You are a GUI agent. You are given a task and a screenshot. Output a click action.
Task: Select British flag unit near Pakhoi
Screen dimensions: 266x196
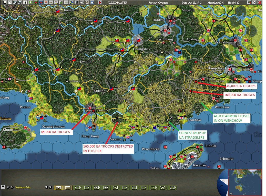(x=31, y=98)
